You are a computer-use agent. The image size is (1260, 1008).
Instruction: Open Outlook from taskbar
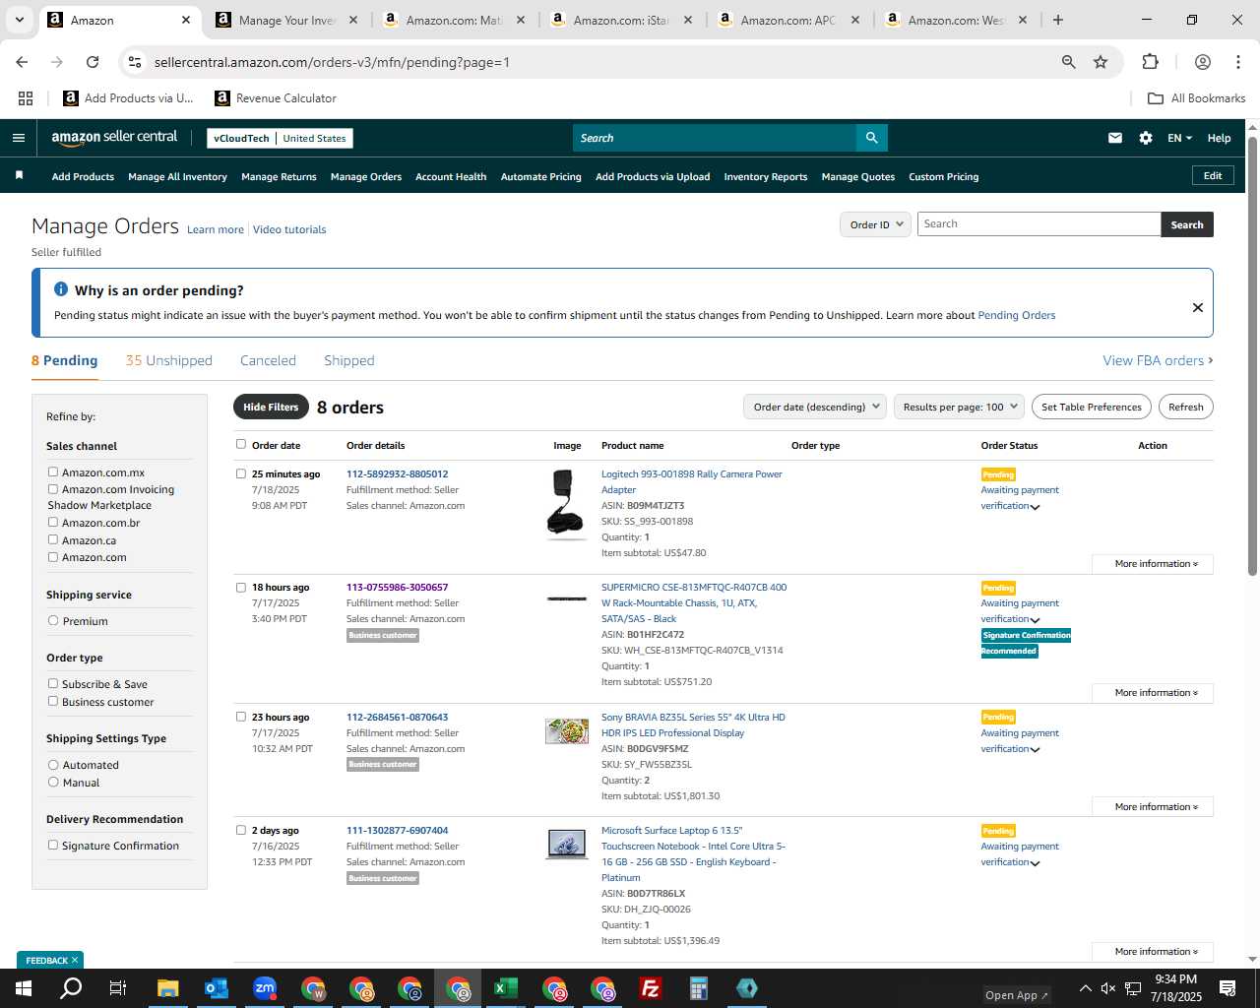pyautogui.click(x=216, y=988)
